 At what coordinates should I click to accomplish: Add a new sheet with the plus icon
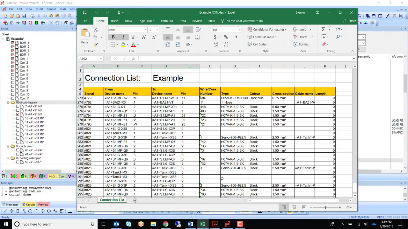[135, 200]
